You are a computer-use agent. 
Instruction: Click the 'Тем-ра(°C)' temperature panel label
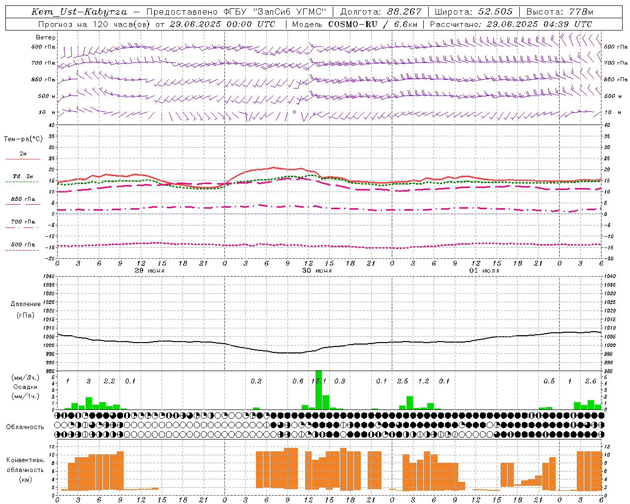point(23,139)
